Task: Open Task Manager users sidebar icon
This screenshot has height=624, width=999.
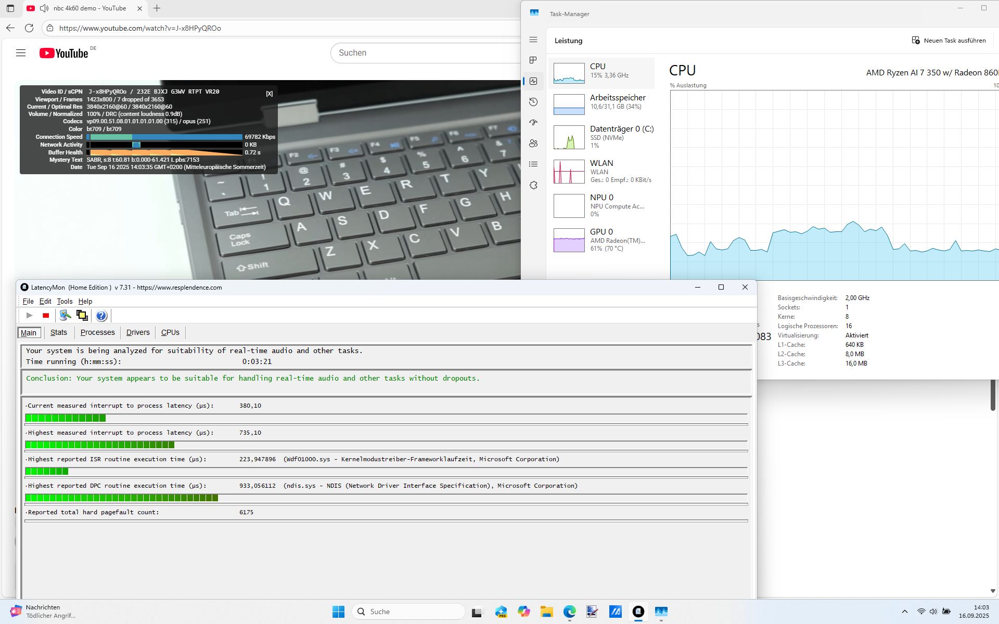Action: click(x=533, y=144)
